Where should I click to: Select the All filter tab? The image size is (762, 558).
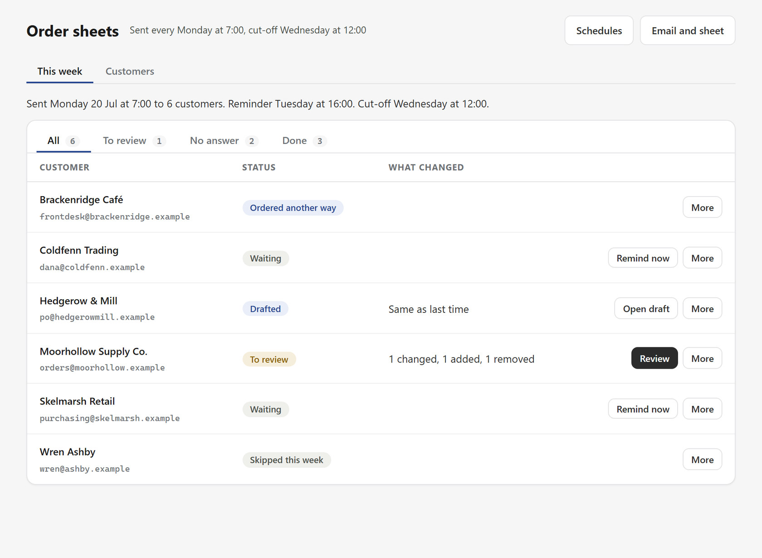63,141
